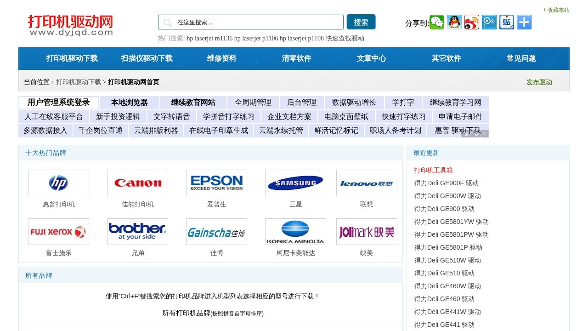Select the Canon brand logo

pyautogui.click(x=137, y=183)
